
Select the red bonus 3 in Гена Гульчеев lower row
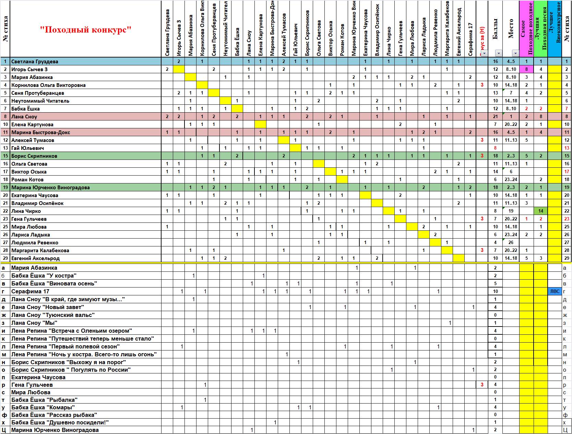482,385
